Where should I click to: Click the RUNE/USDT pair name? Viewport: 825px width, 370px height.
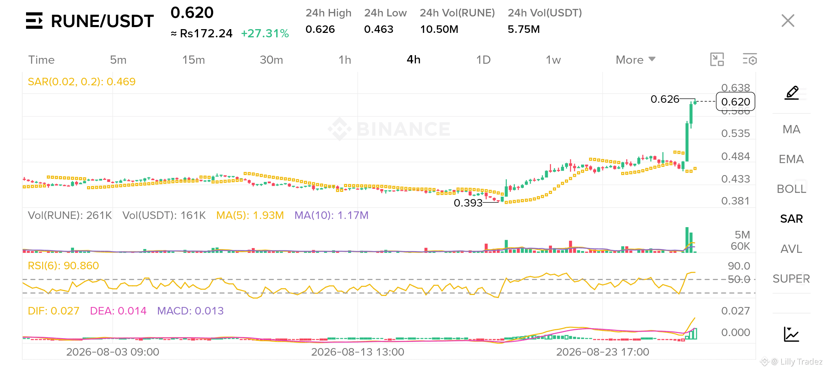[x=102, y=21]
